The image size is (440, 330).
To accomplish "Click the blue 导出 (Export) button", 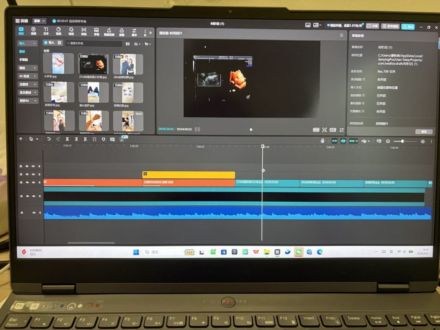I will [x=408, y=26].
